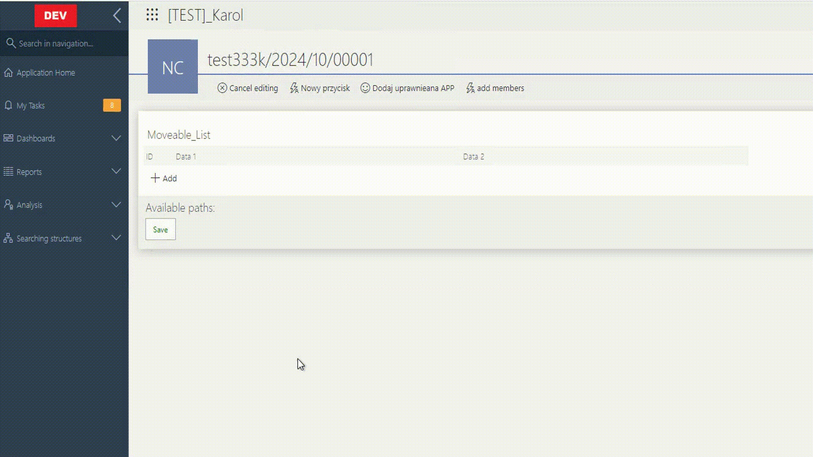This screenshot has width=813, height=457.
Task: Click the Save button
Action: click(160, 229)
